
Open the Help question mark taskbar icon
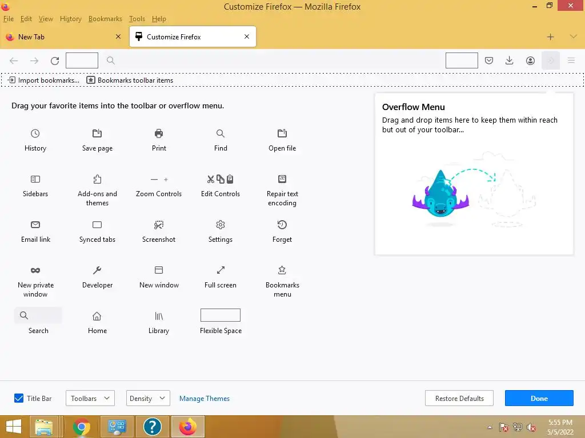[152, 427]
